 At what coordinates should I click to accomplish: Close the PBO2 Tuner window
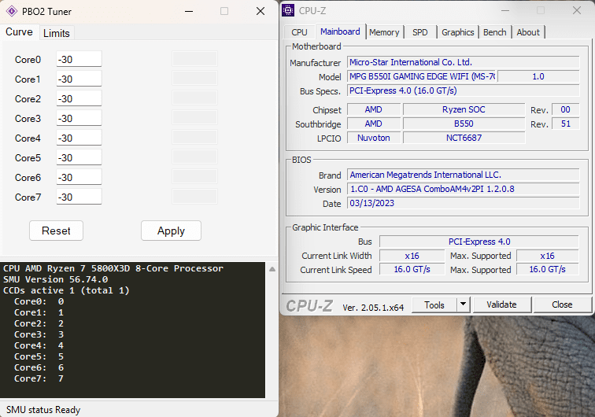261,11
